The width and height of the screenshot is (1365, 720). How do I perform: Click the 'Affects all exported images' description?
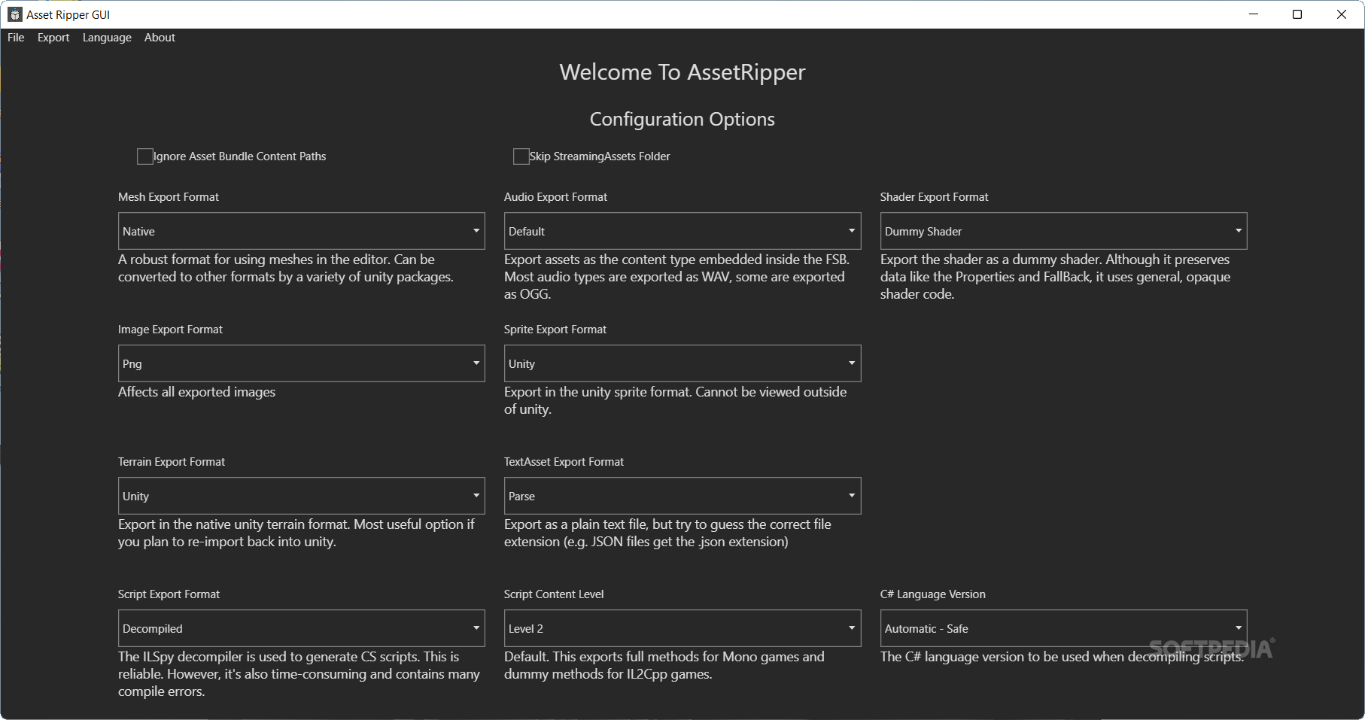tap(196, 392)
